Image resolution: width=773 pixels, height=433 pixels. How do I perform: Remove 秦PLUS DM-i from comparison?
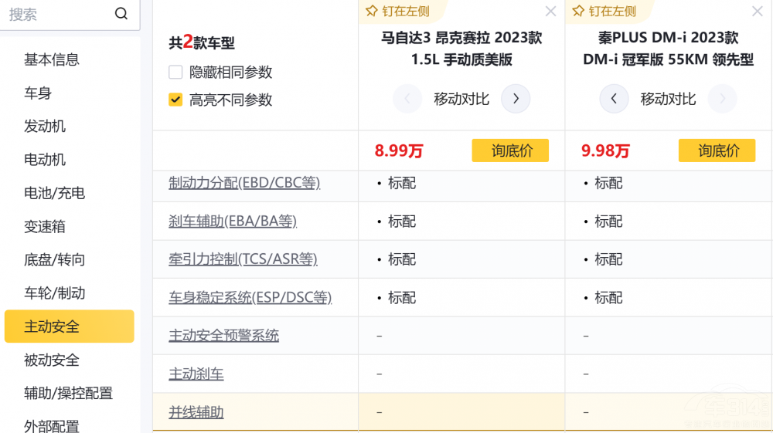click(x=757, y=12)
